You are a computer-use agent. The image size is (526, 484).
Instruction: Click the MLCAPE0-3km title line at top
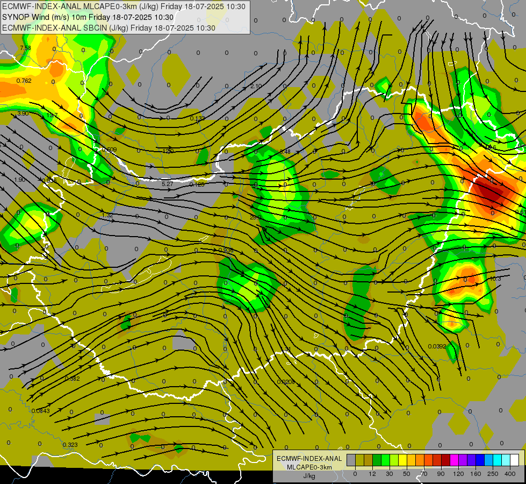[124, 6]
